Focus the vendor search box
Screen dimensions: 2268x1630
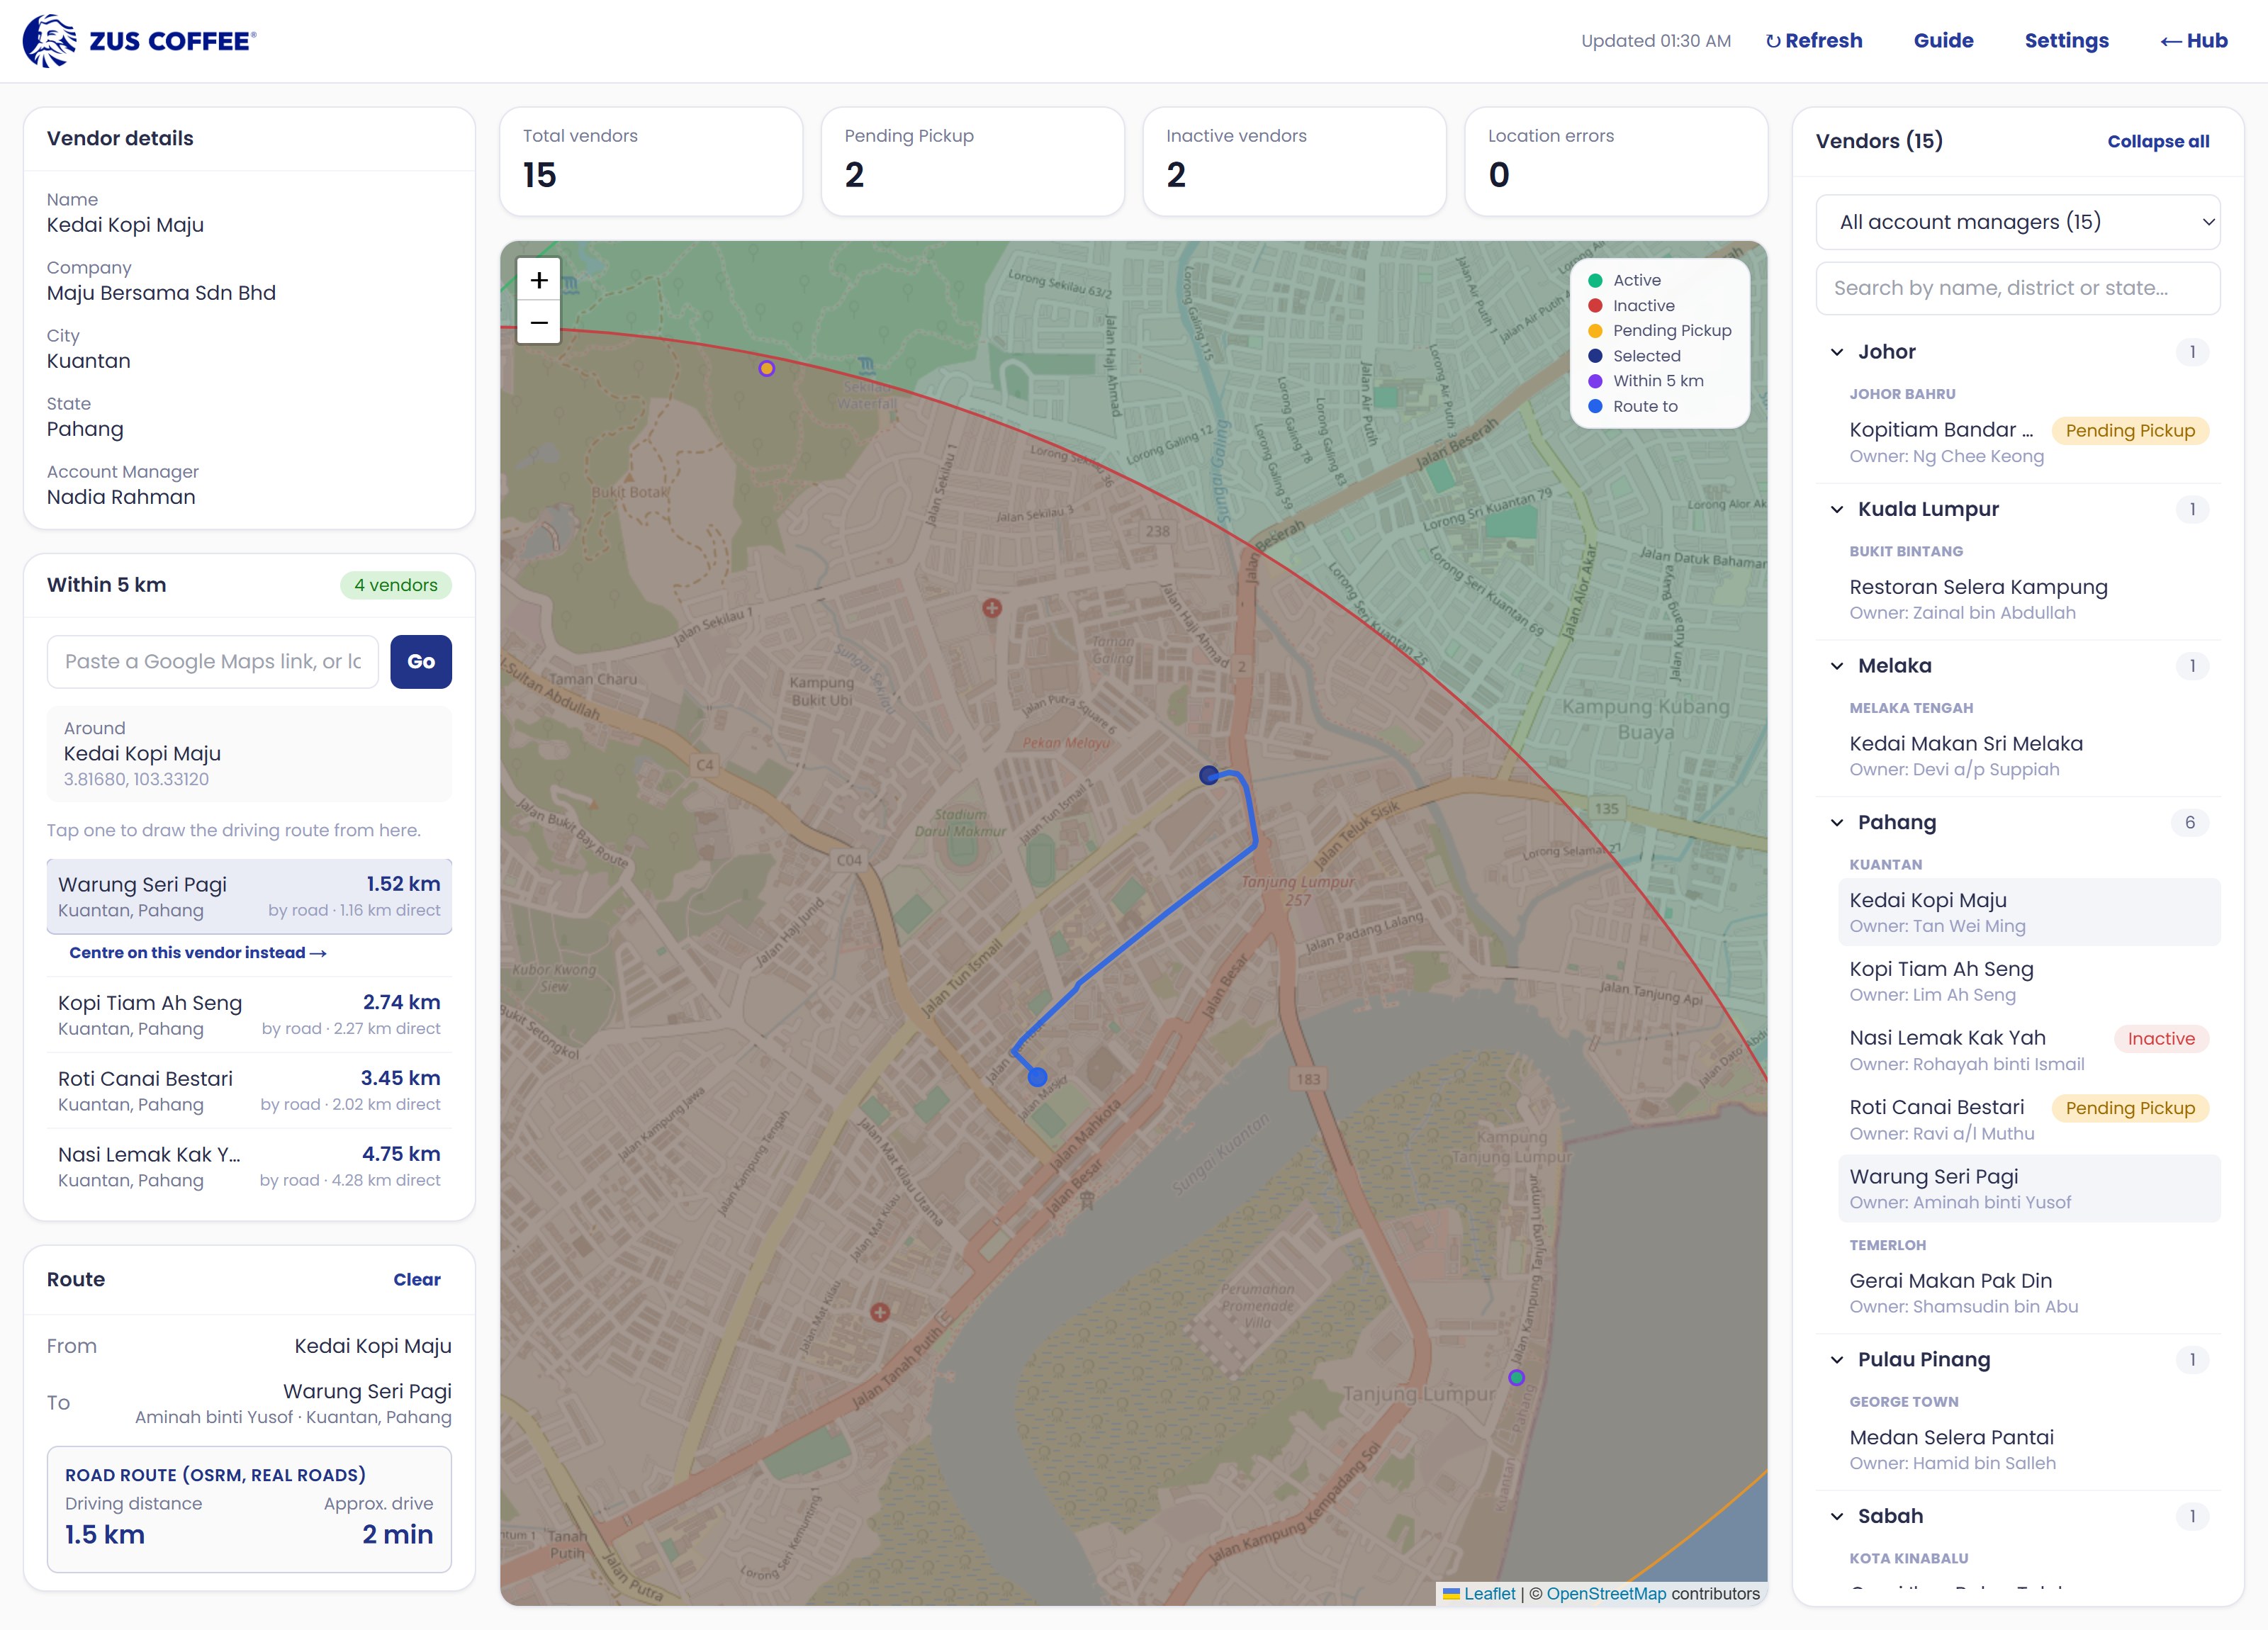pos(2018,288)
